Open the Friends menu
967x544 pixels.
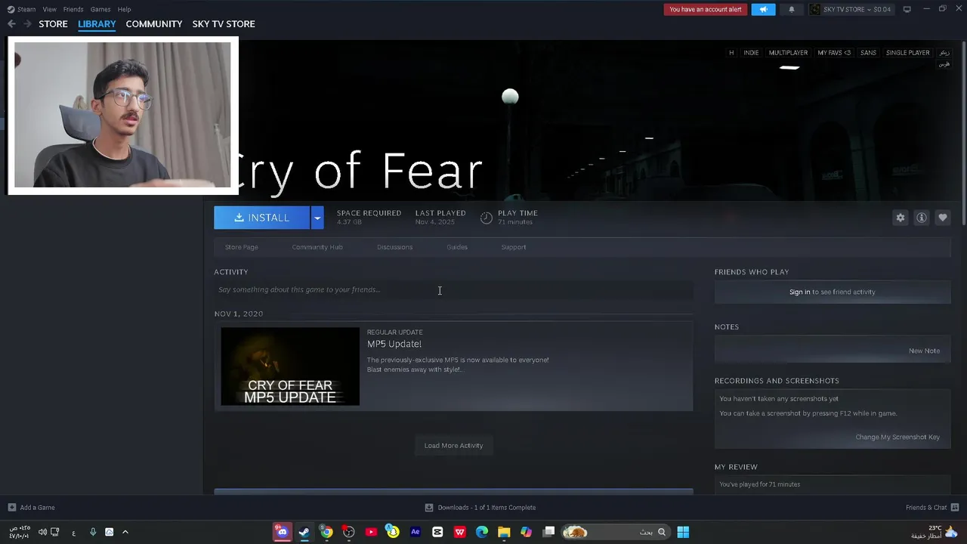point(73,9)
